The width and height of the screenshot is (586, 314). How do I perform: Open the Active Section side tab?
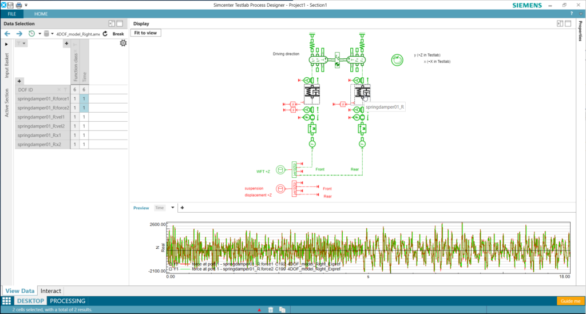tap(6, 103)
